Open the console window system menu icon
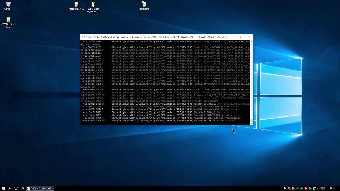Screen dimensions: 340x191 (83, 37)
